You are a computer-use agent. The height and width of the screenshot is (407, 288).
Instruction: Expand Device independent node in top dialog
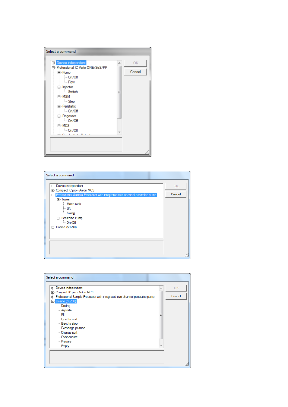point(53,63)
